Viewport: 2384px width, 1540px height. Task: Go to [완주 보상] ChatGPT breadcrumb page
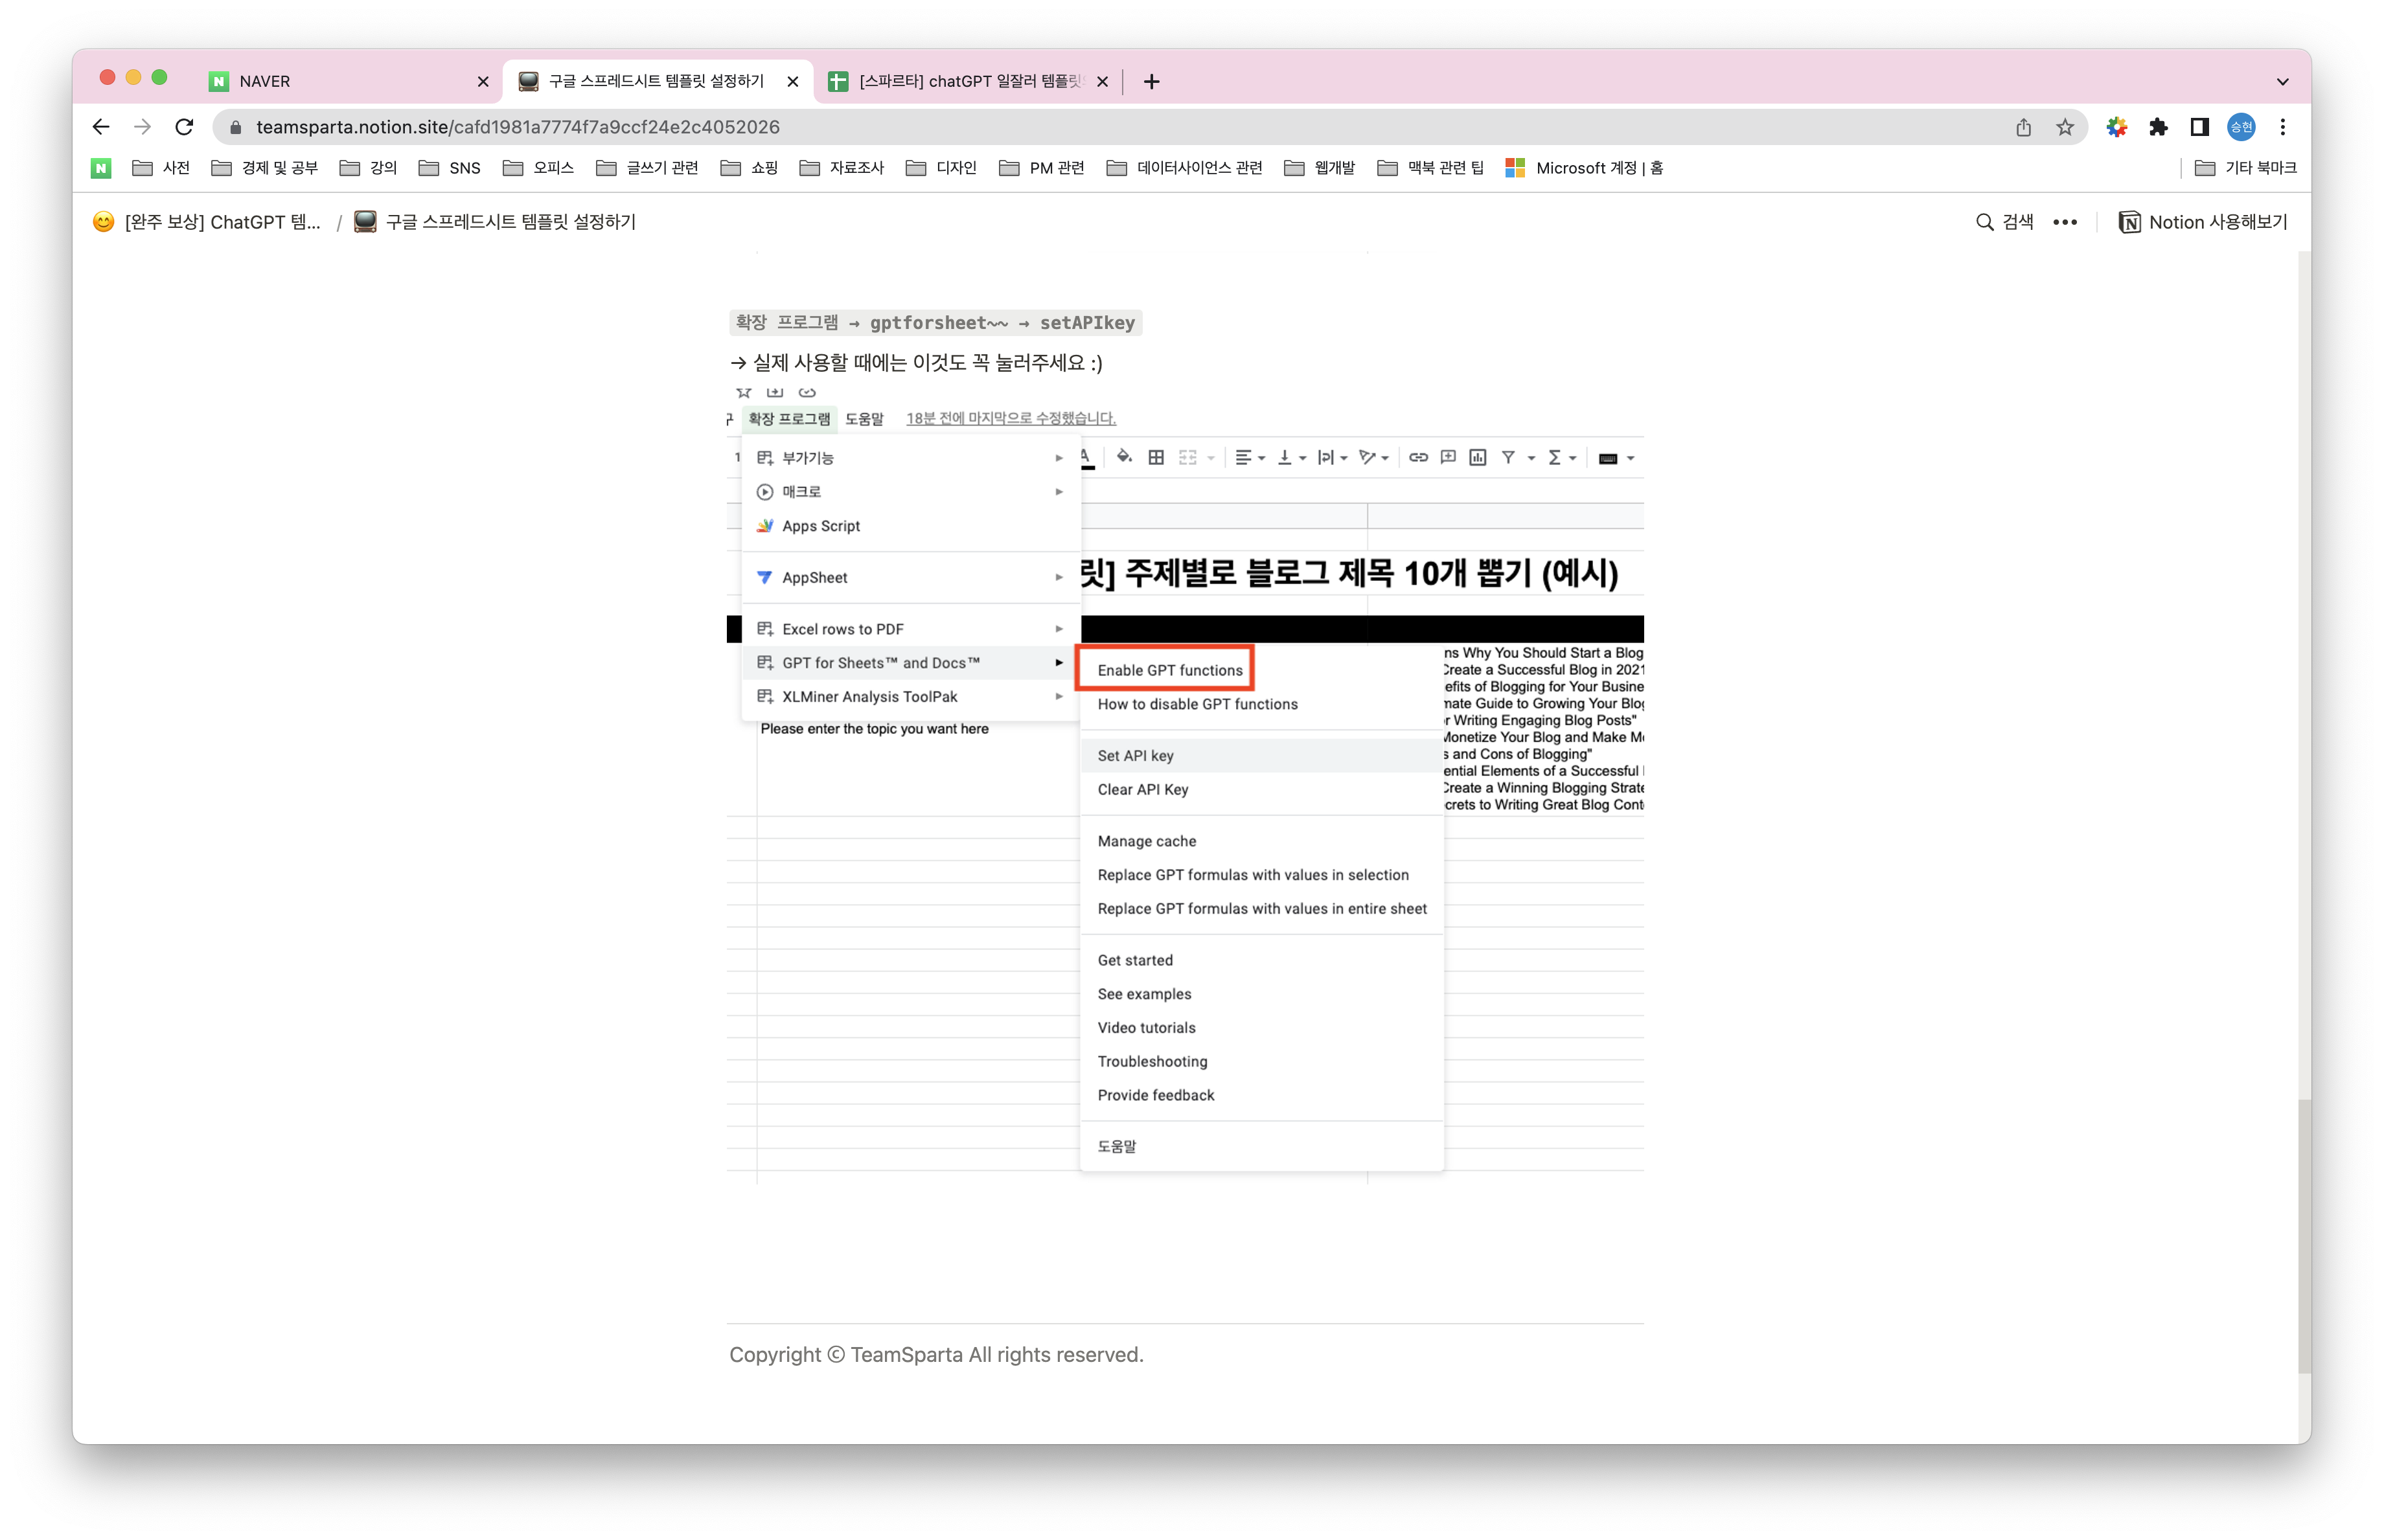pyautogui.click(x=207, y=222)
